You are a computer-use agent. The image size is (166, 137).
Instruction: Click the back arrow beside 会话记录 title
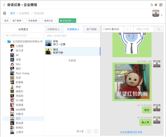pos(4,5)
